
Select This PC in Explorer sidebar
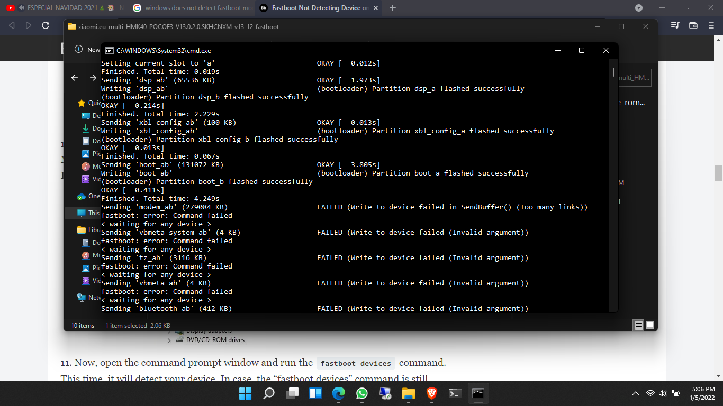(x=89, y=213)
